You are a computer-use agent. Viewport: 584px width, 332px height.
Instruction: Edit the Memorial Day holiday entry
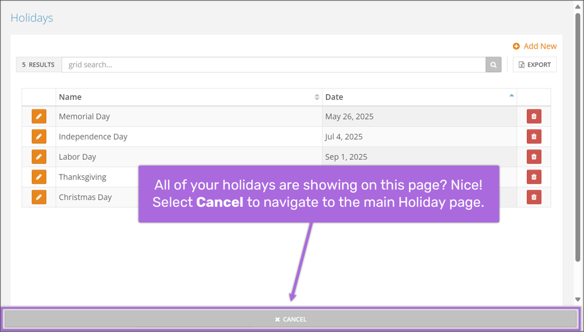pos(38,116)
